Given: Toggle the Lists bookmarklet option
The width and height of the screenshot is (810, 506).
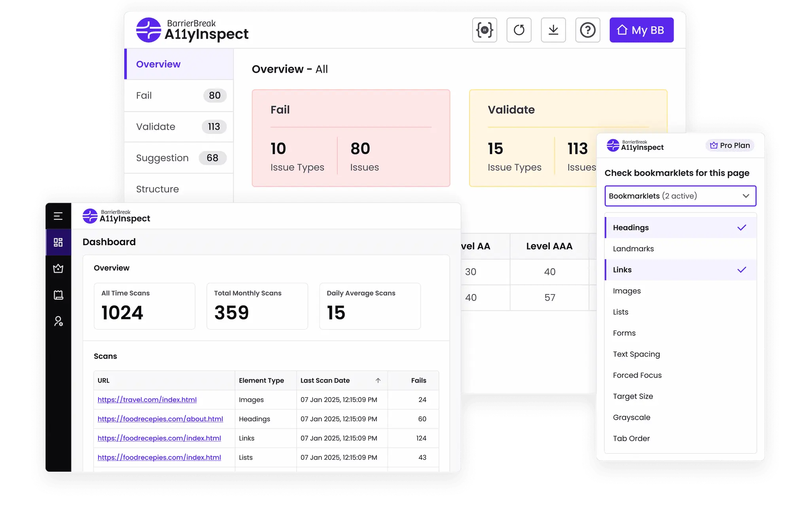Looking at the screenshot, I should point(681,312).
